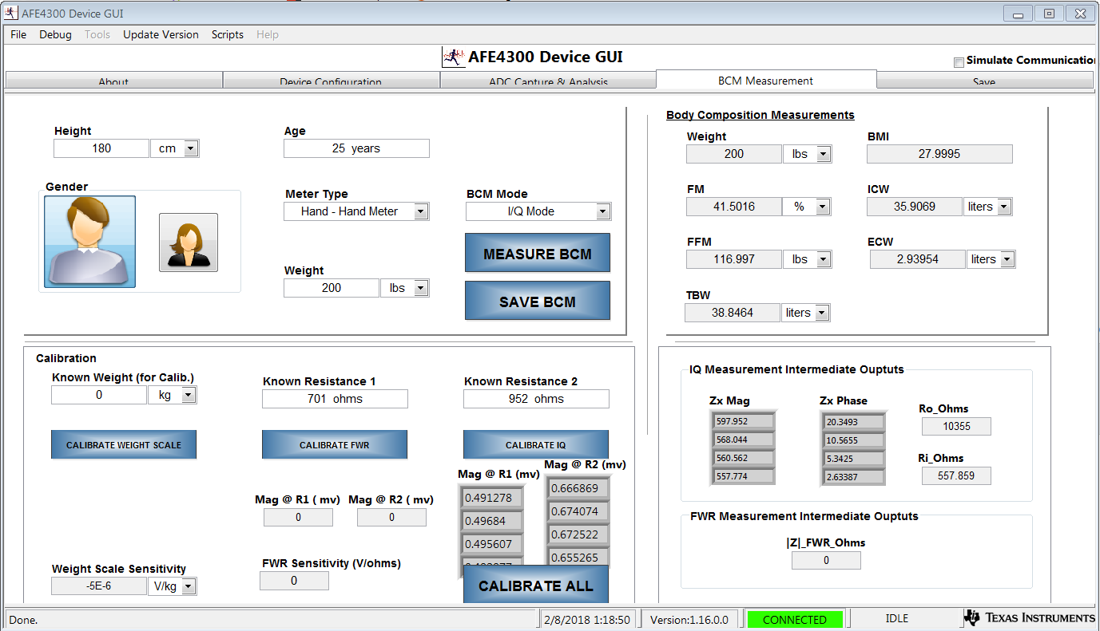
Task: Click the CALIBRATE IQ button
Action: click(536, 444)
